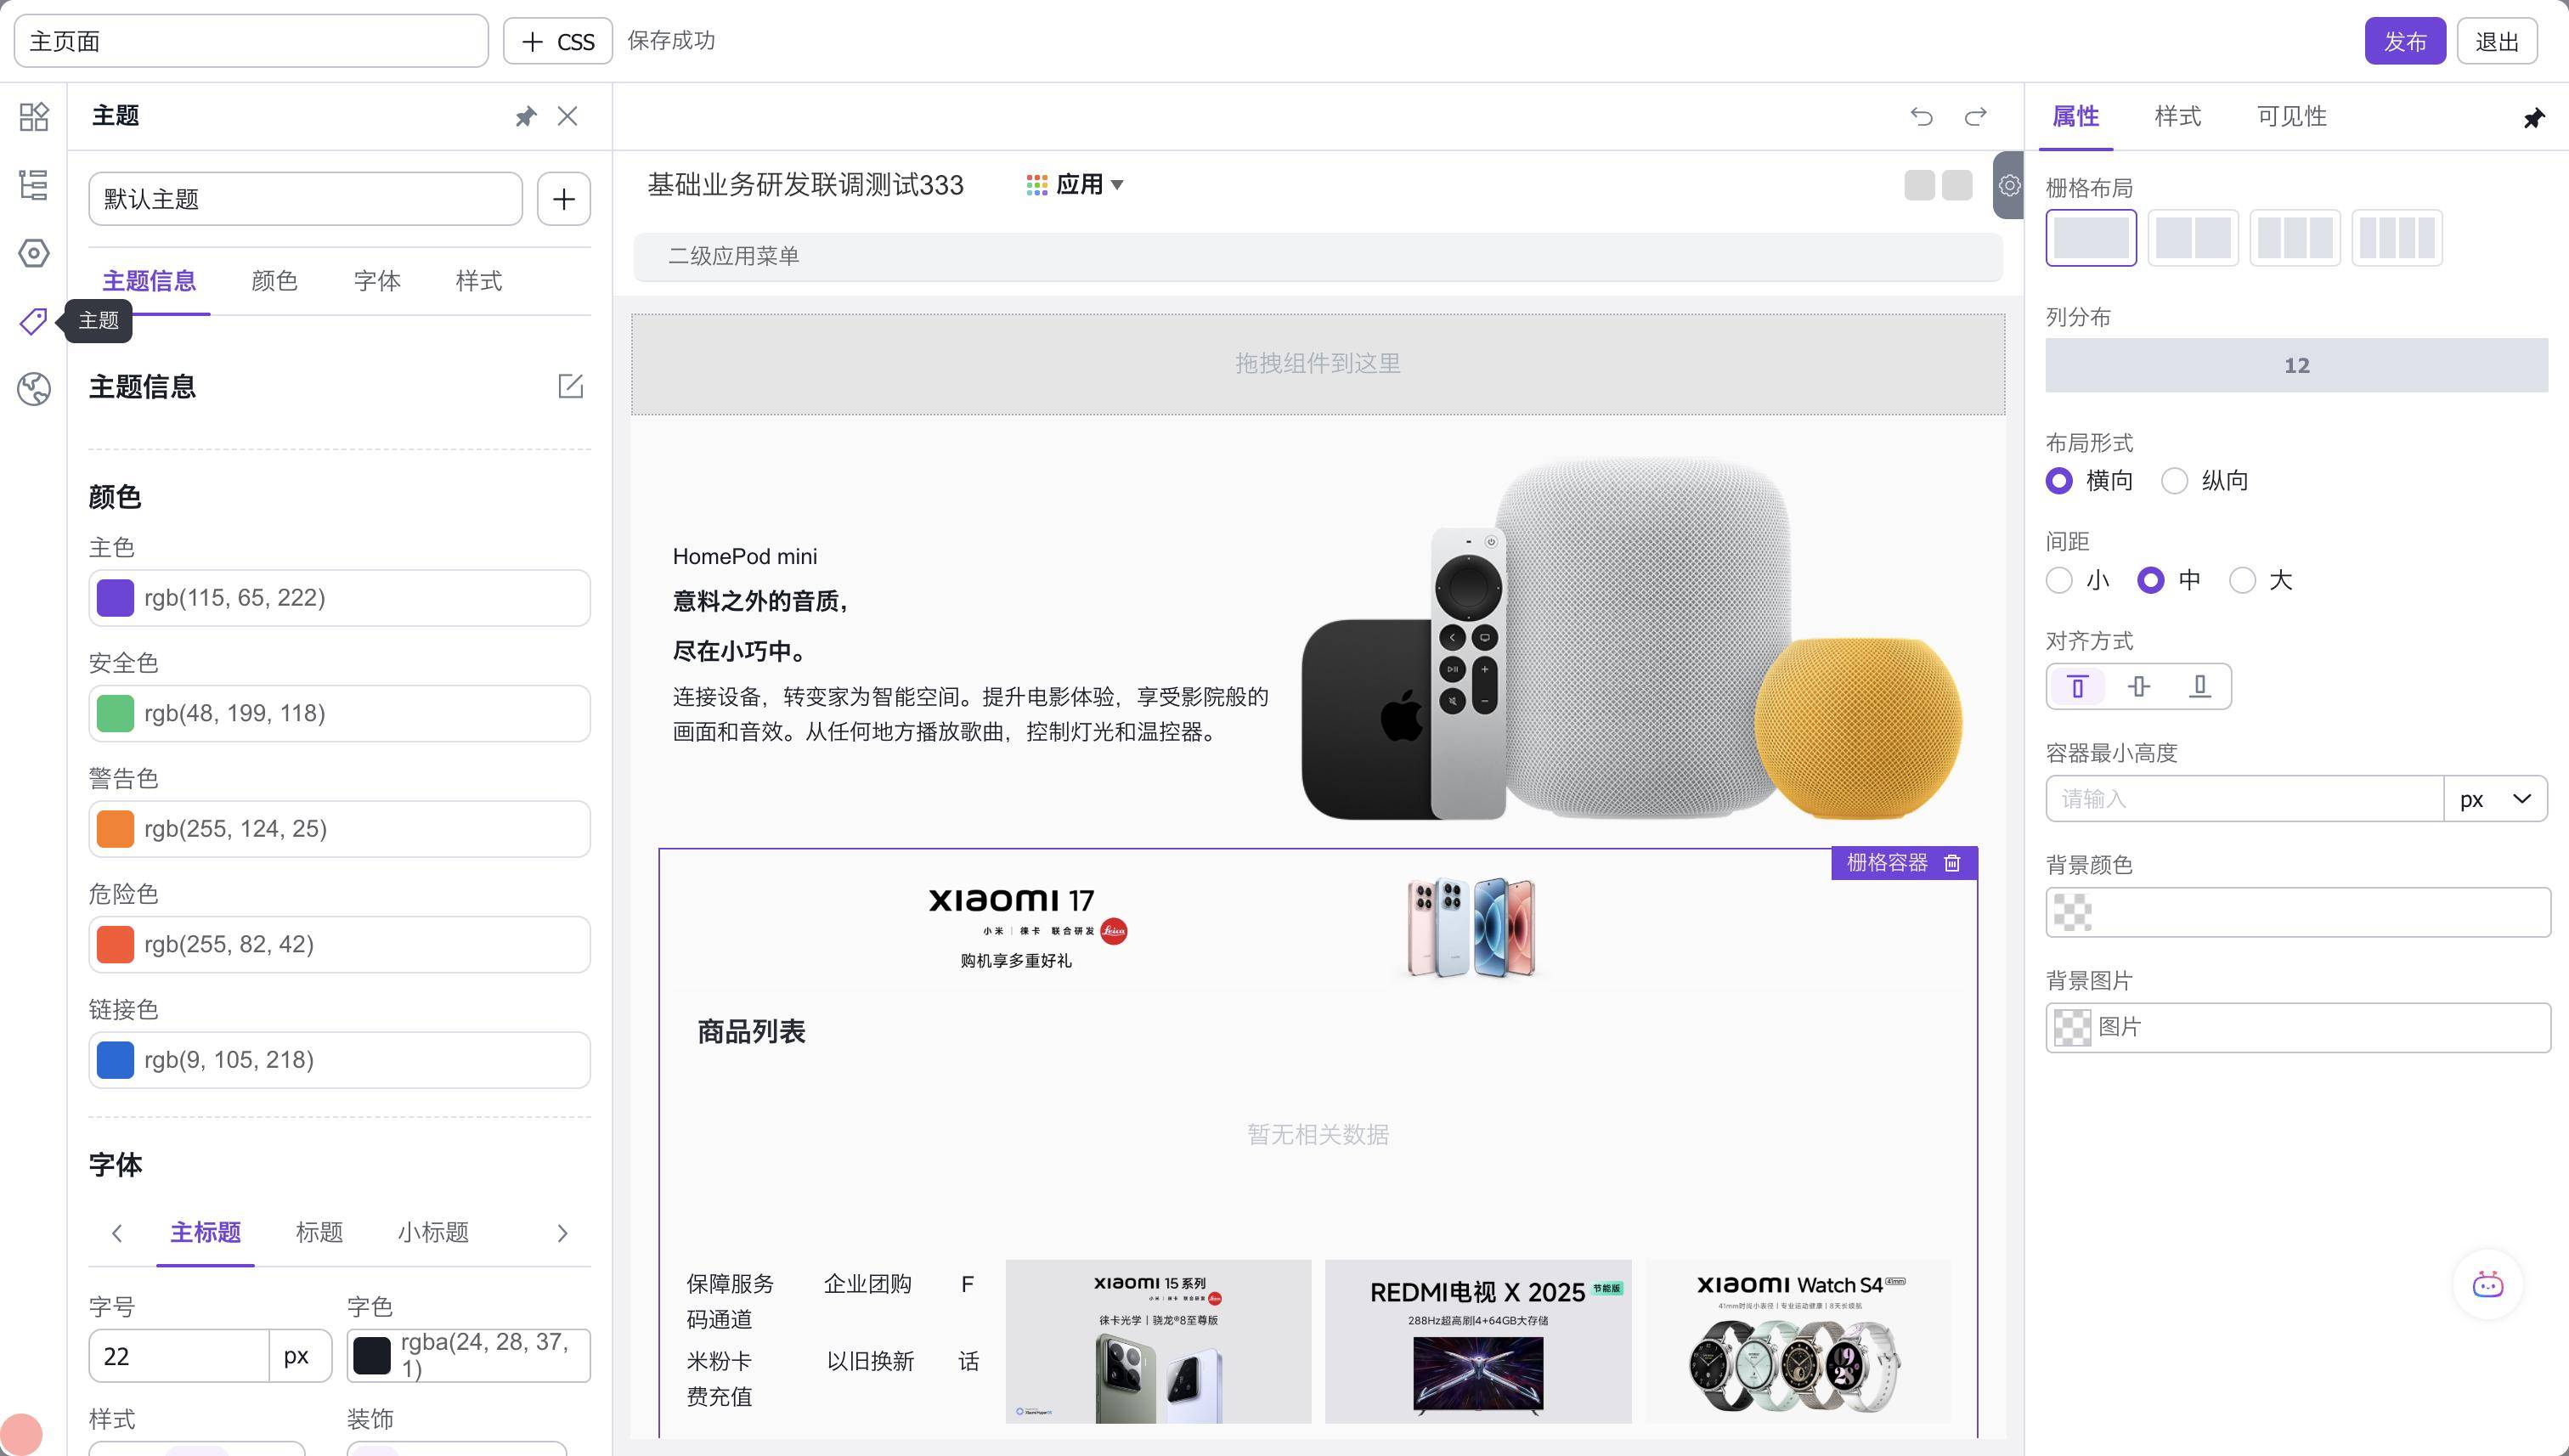Choose 大 spacing radio option
The height and width of the screenshot is (1456, 2569).
click(x=2242, y=580)
